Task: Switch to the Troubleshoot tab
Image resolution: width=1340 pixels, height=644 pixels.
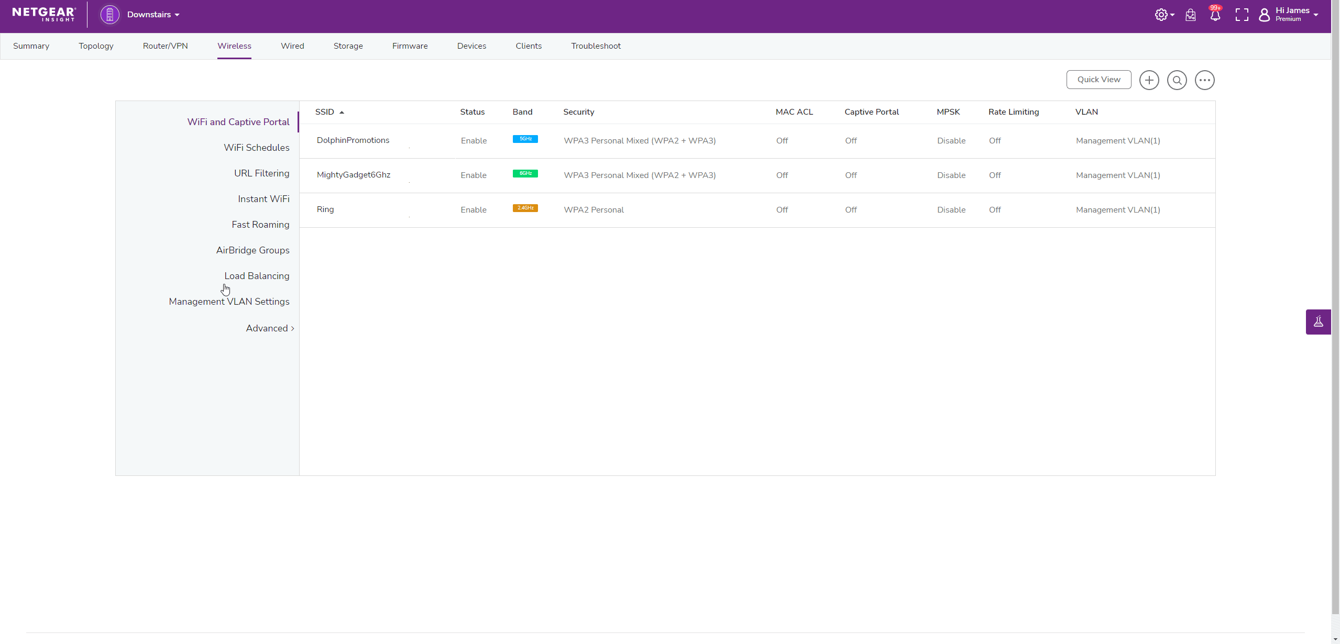Action: click(x=596, y=46)
